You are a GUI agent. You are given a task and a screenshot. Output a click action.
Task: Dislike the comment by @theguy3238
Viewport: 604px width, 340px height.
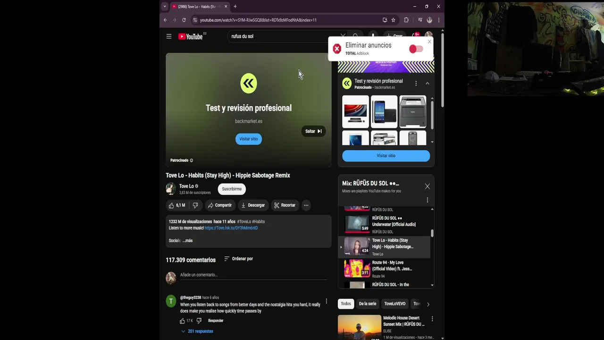point(199,321)
